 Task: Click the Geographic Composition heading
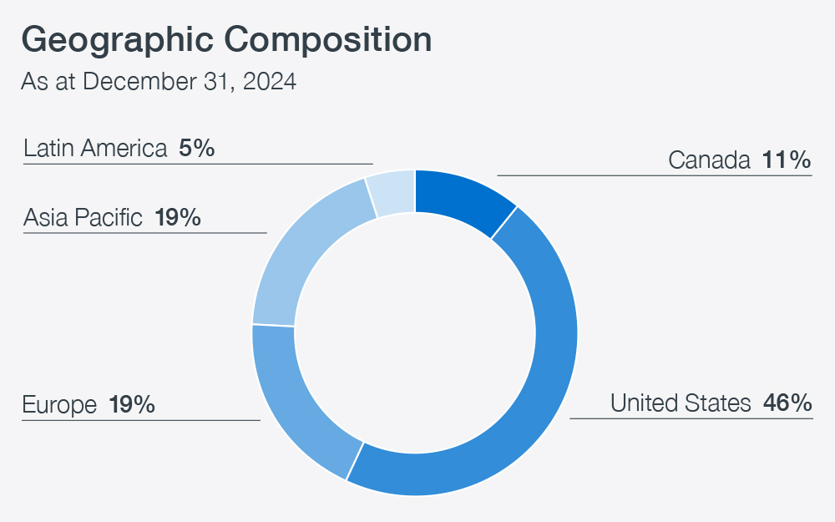[x=226, y=39]
